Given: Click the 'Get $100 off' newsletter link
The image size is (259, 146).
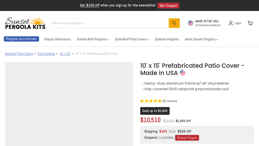Looking at the screenshot, I should click(x=90, y=5).
